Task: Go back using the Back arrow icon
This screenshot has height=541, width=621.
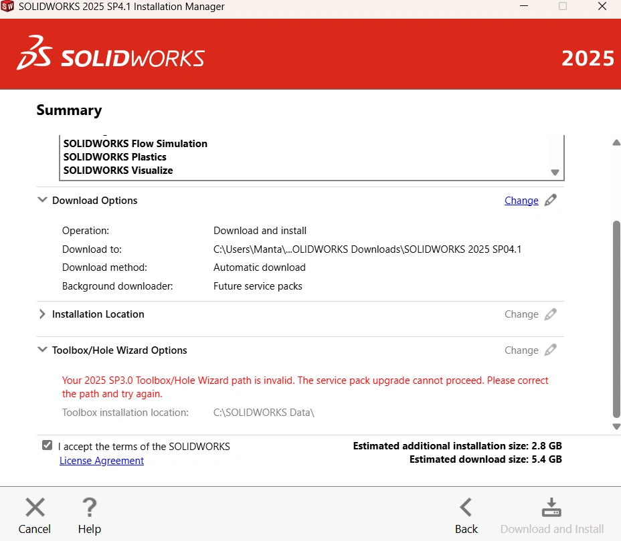Action: click(x=466, y=508)
